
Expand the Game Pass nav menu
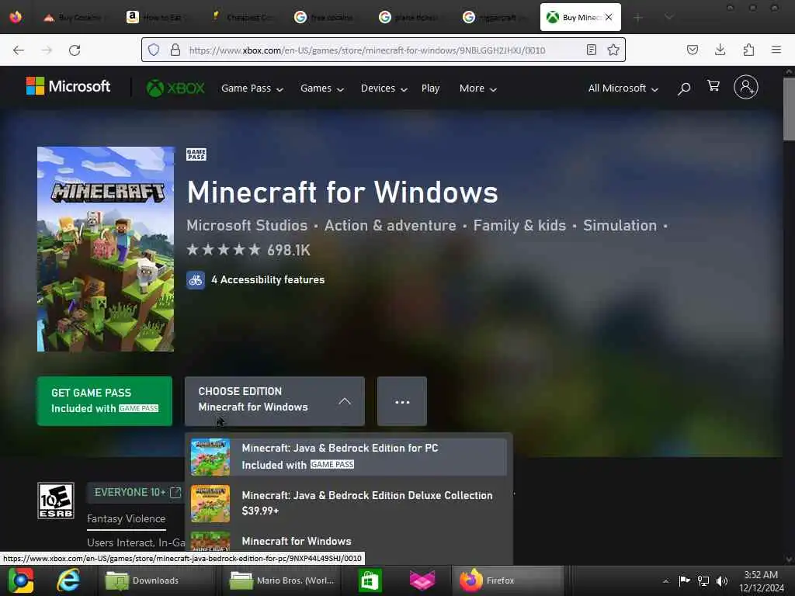(x=252, y=88)
